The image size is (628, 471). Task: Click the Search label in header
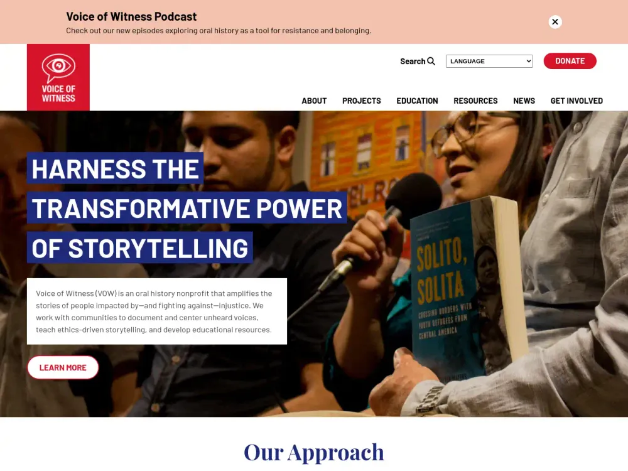pyautogui.click(x=413, y=62)
